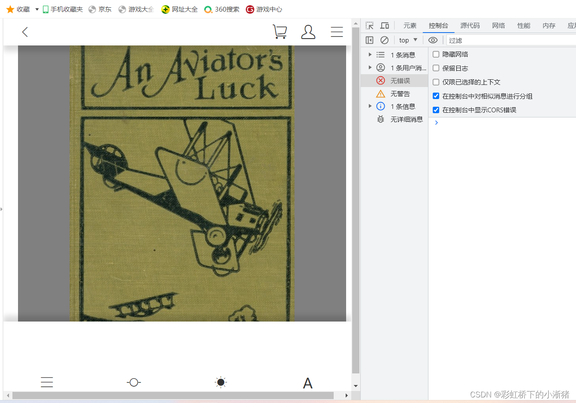Viewport: 576px width, 403px height.
Task: Toggle brightness sun icon in bottom bar
Action: pyautogui.click(x=220, y=382)
